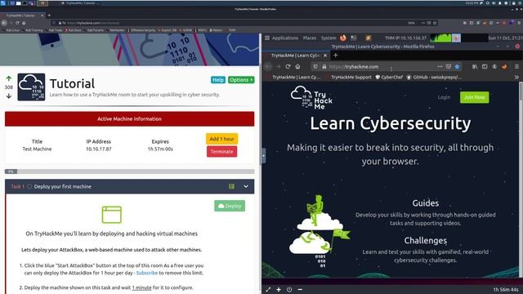
Task: Launch Firefox from the AttackBox panel
Action: click(343, 38)
